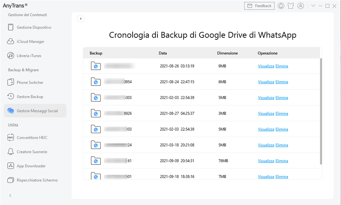Select the 76MB size cell
The height and width of the screenshot is (205, 341).
point(223,161)
